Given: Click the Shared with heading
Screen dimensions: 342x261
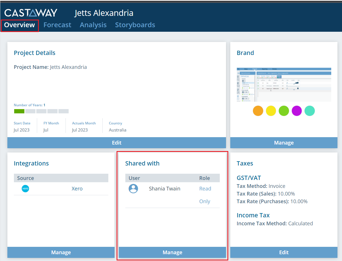Looking at the screenshot, I should click(142, 164).
